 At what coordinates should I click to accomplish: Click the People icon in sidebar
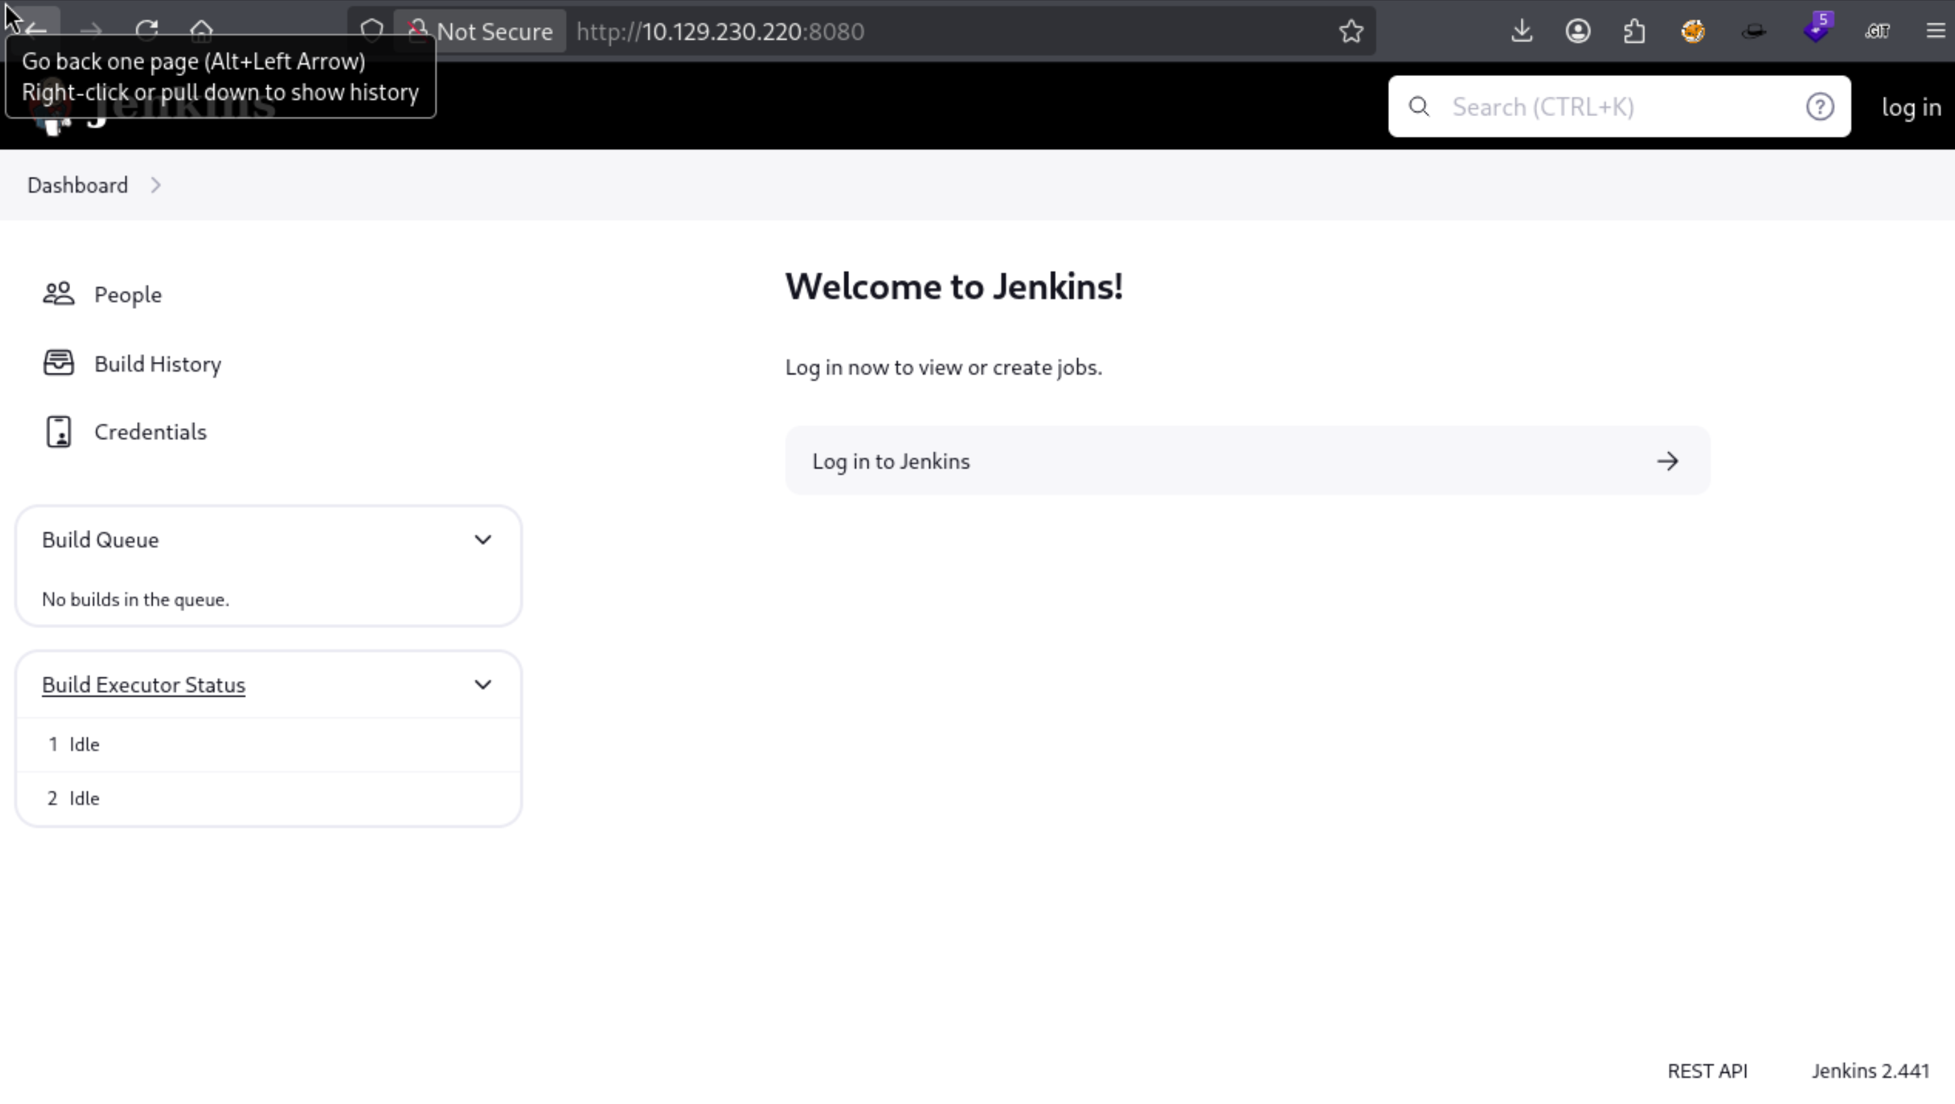point(58,294)
